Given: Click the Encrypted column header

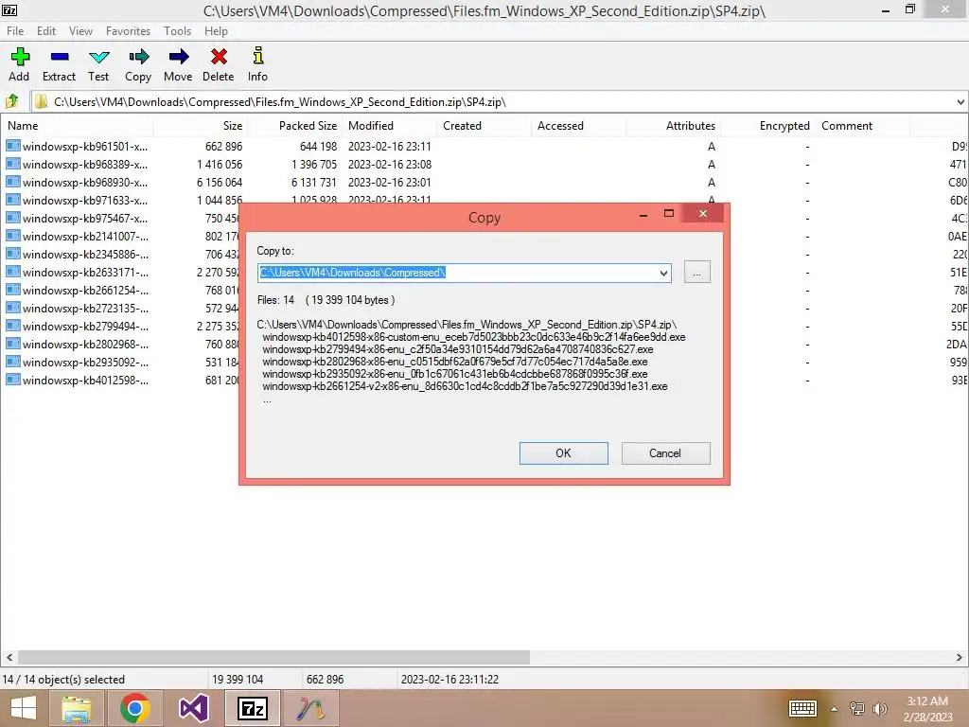Looking at the screenshot, I should click(768, 126).
